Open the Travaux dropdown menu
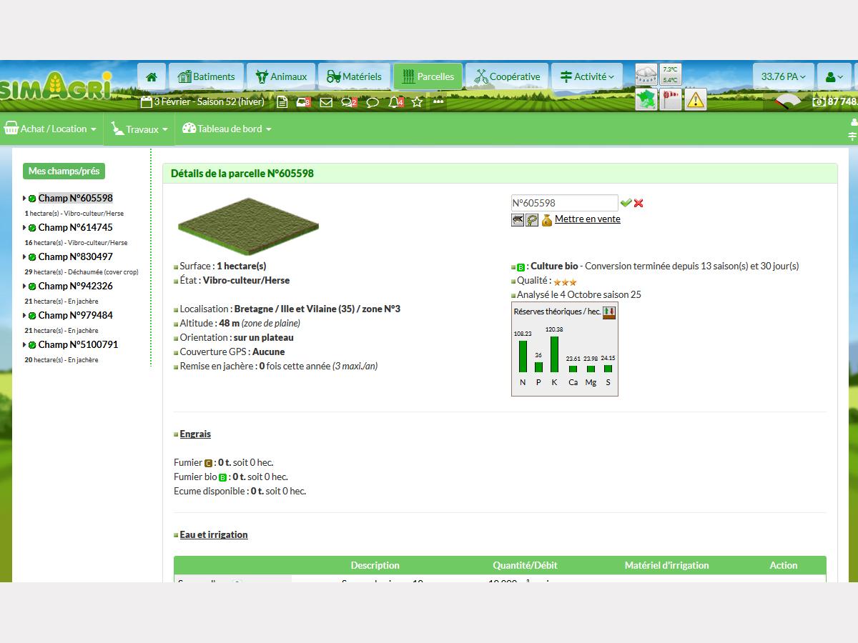Screen dimensions: 858x643 (139, 129)
